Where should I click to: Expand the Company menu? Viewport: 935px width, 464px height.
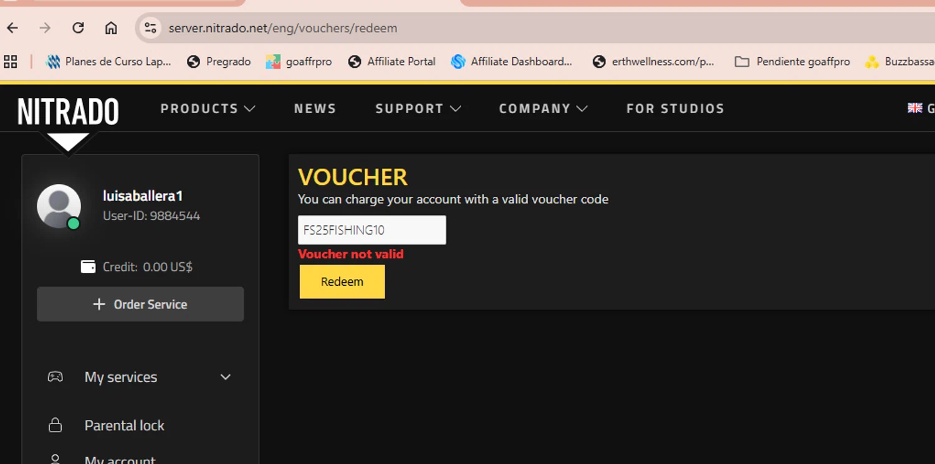tap(543, 108)
